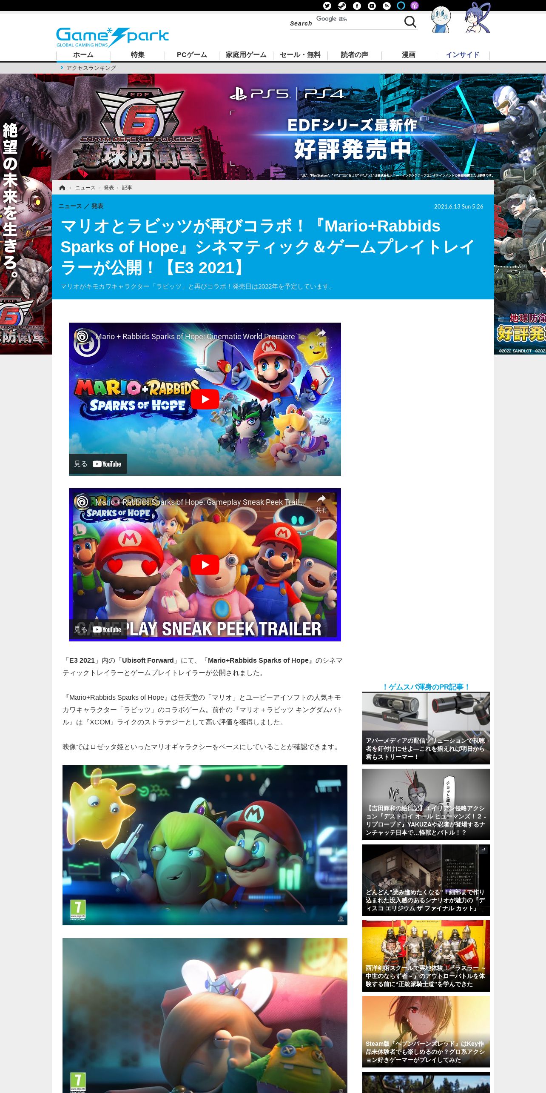Open the 特集 menu tab
Image resolution: width=546 pixels, height=1093 pixels.
point(137,55)
